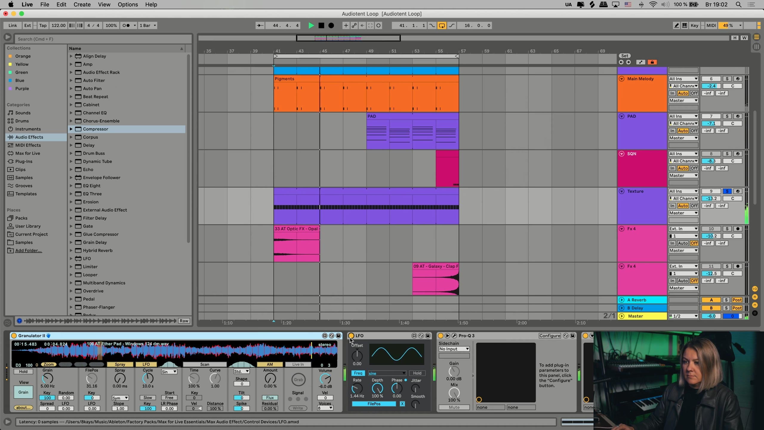Toggle the metronome button
764x430 pixels.
click(126, 25)
